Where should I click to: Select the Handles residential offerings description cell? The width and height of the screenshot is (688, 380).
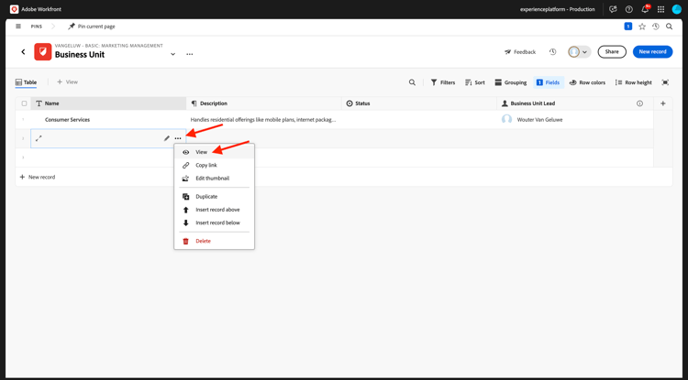coord(263,120)
